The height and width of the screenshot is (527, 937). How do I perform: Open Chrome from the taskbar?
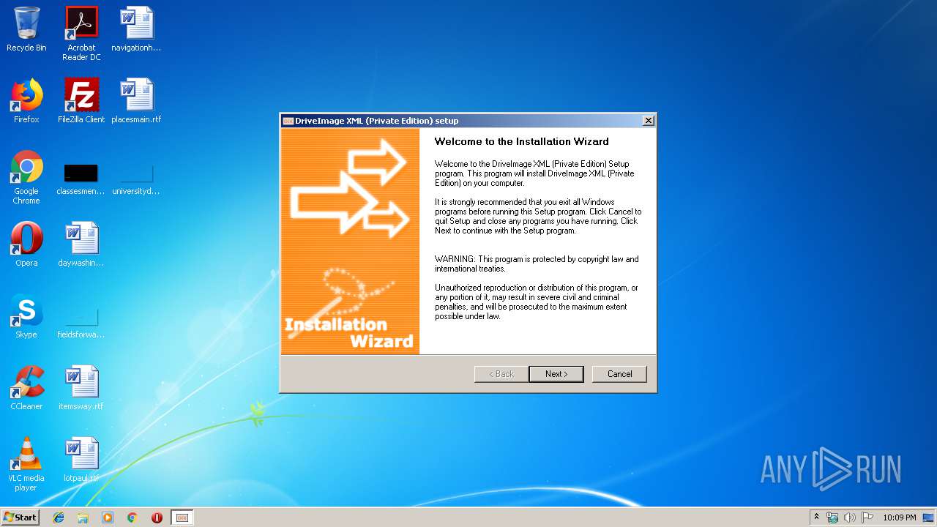coord(132,517)
